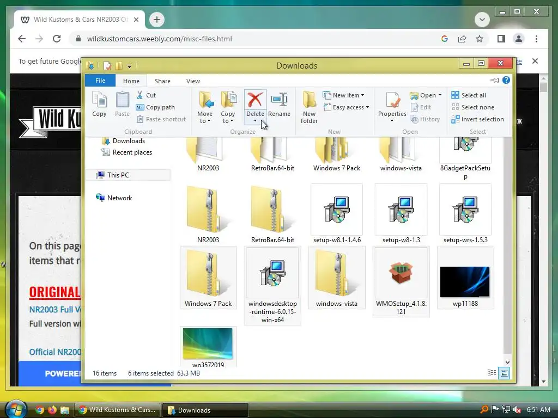
Task: Click the NR2003 Full Version link
Action: click(55, 309)
